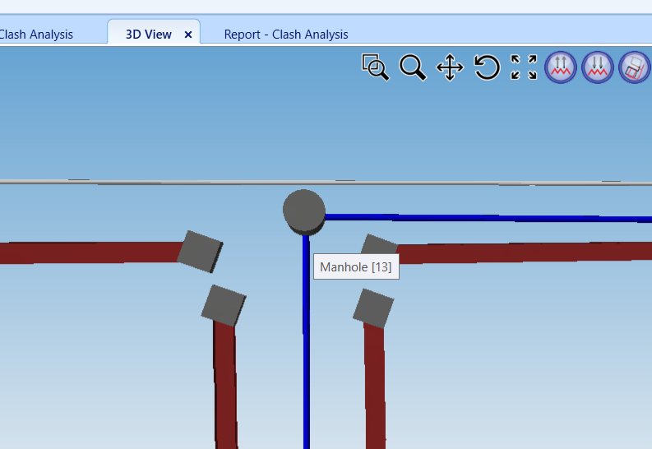The height and width of the screenshot is (449, 652).
Task: Click the raise vertical exaggeration icon
Action: pyautogui.click(x=561, y=67)
